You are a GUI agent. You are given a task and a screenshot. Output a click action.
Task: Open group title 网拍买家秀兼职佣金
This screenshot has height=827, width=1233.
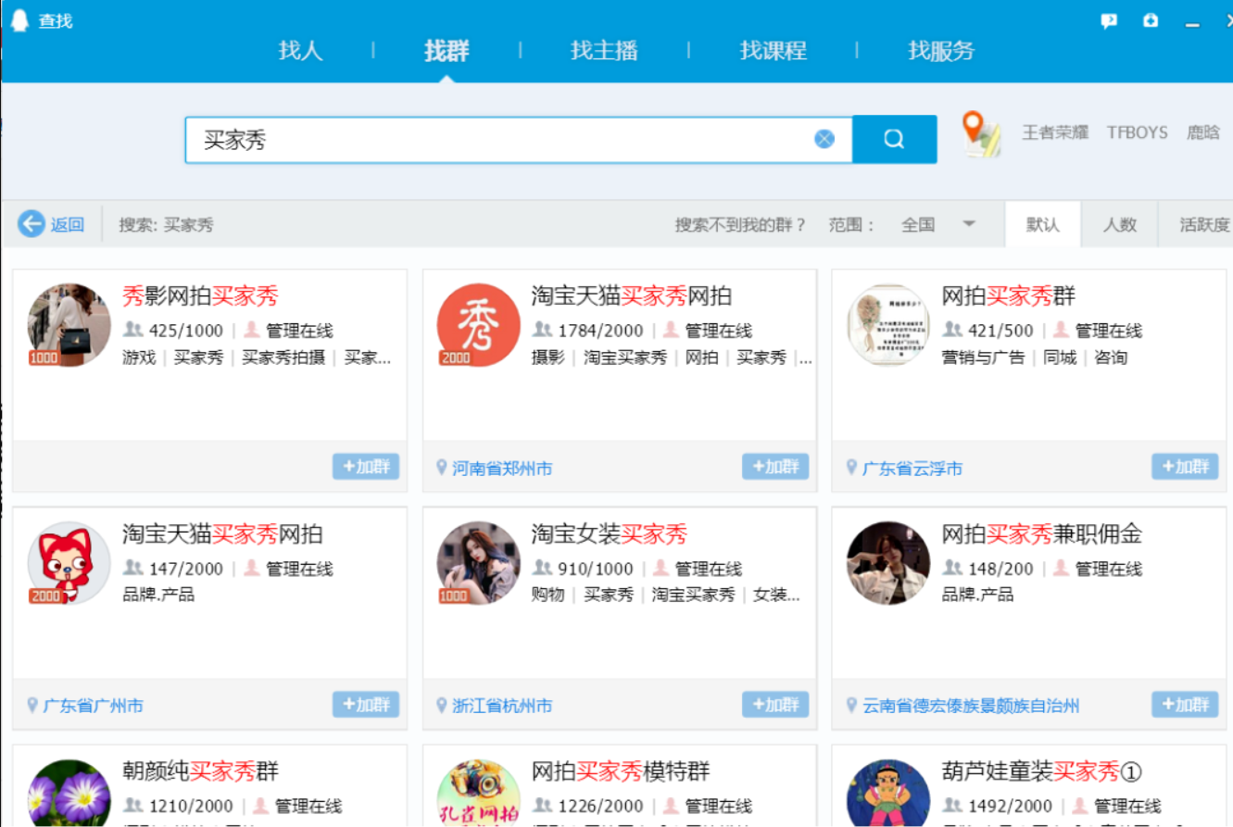[x=1042, y=534]
